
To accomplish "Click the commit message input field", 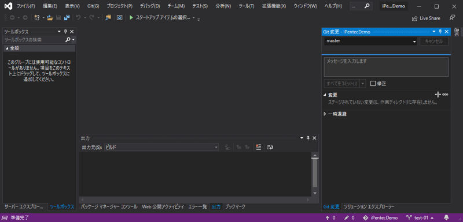I will pos(386,67).
